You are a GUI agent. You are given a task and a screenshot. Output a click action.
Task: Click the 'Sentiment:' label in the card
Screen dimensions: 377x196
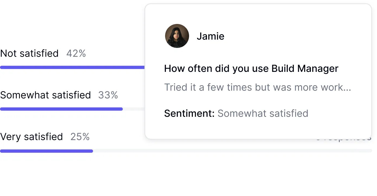(189, 113)
